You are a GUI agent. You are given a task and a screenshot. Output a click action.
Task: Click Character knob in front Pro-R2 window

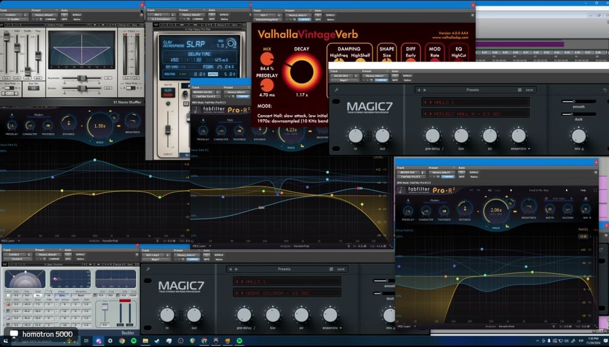coord(426,211)
